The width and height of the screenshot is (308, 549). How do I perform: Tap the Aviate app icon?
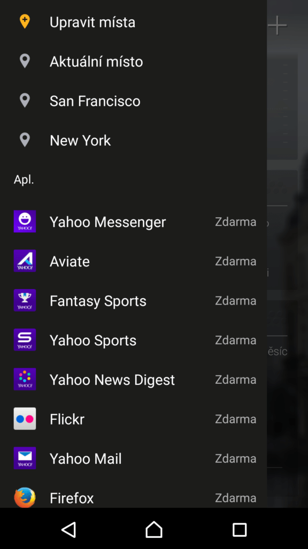(25, 261)
